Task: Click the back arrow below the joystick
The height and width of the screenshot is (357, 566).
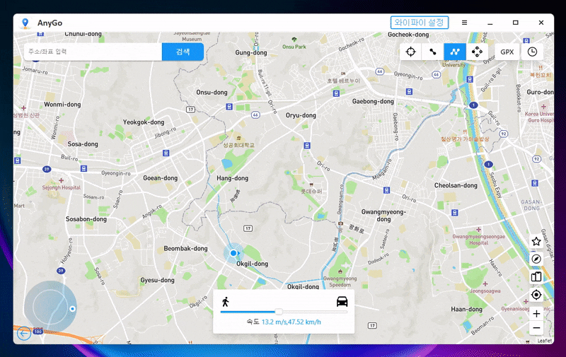Action: tap(24, 333)
